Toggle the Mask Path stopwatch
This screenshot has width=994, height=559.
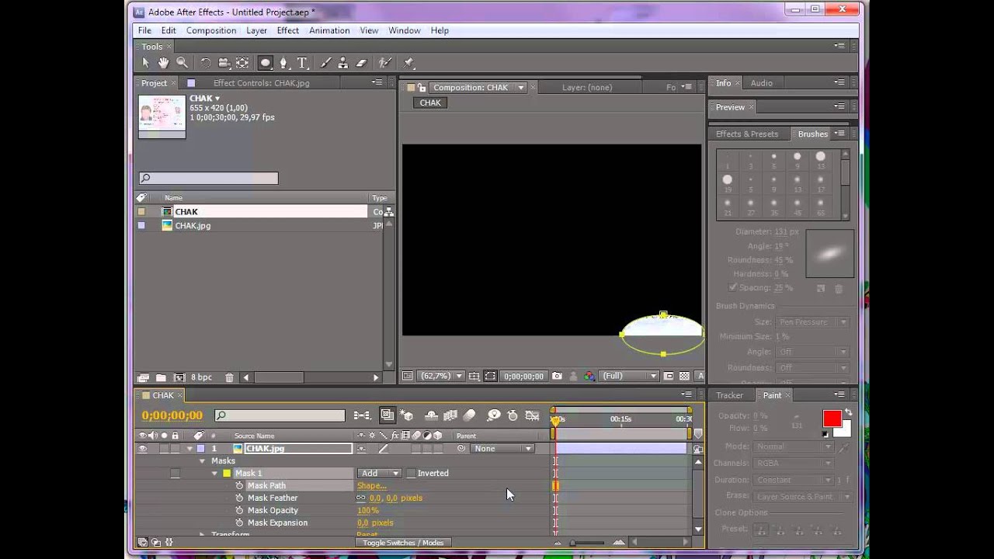point(239,486)
